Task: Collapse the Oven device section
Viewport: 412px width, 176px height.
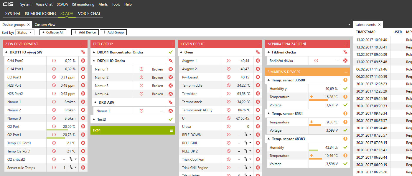Action: pos(182,52)
